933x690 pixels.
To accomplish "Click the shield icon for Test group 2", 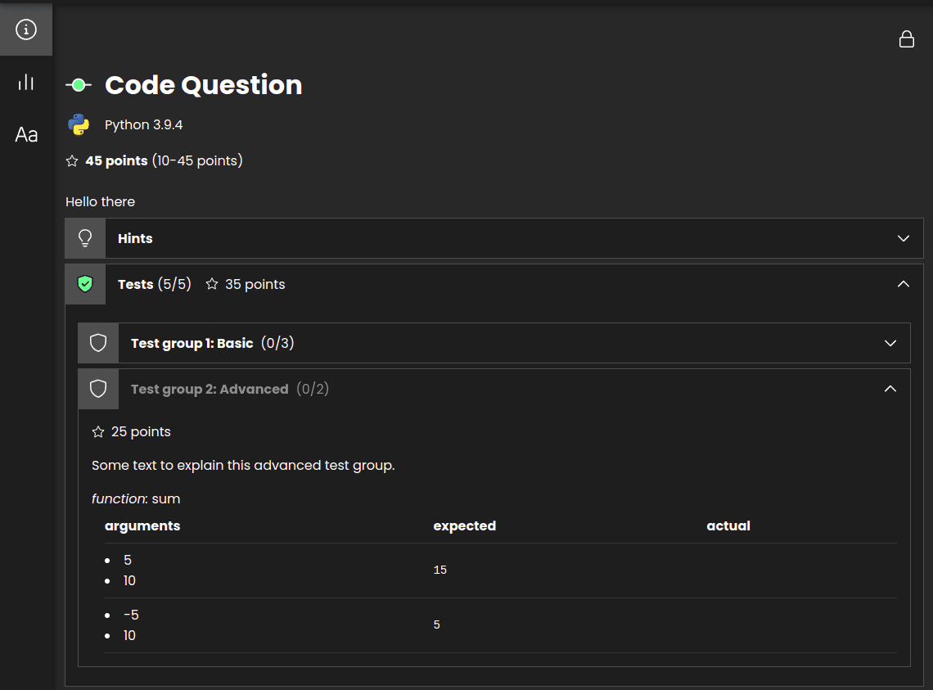I will (98, 388).
